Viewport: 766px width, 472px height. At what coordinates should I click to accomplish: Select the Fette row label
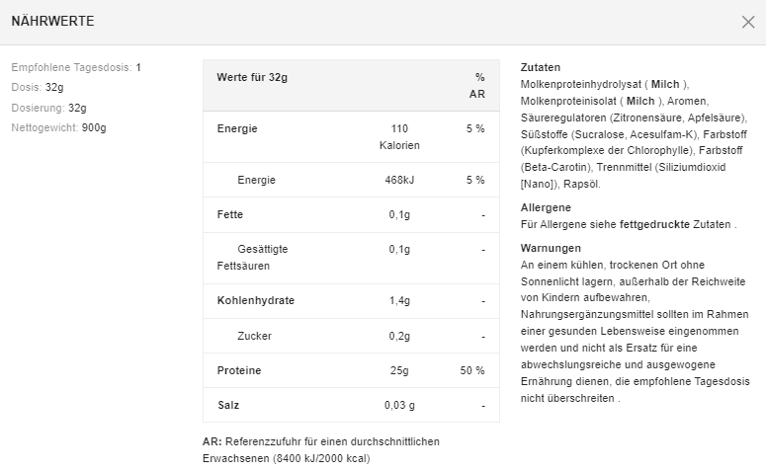(229, 214)
